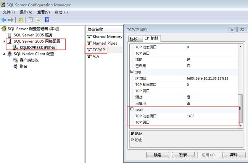Click the Up one level folder icon
The height and width of the screenshot is (163, 248).
[21, 20]
